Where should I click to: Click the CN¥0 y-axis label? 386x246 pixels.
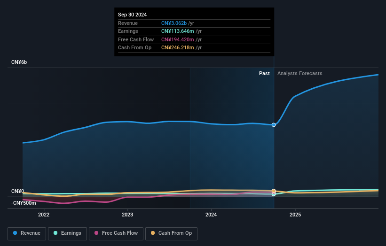[17, 191]
